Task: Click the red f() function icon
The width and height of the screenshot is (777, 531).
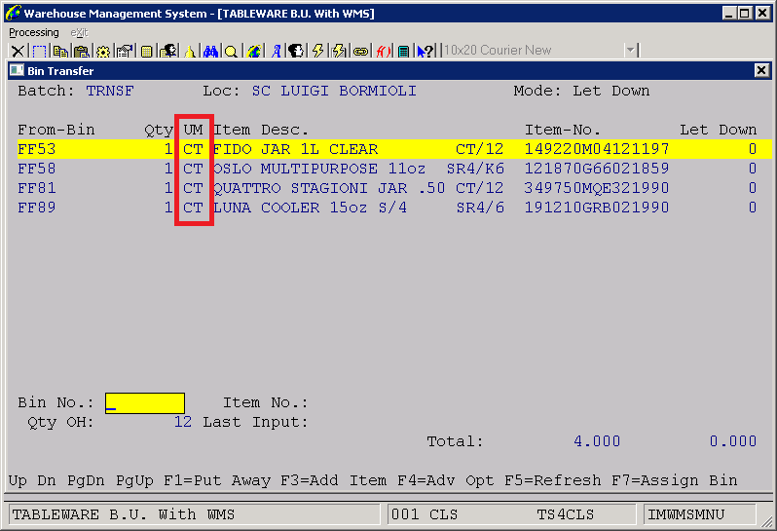Action: (x=383, y=51)
